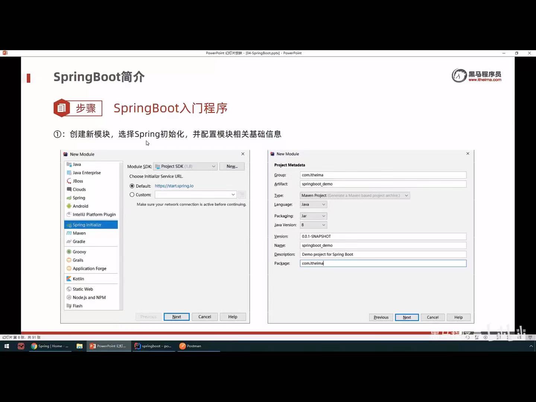Image resolution: width=536 pixels, height=402 pixels.
Task: Click into the Group field
Action: click(x=383, y=175)
